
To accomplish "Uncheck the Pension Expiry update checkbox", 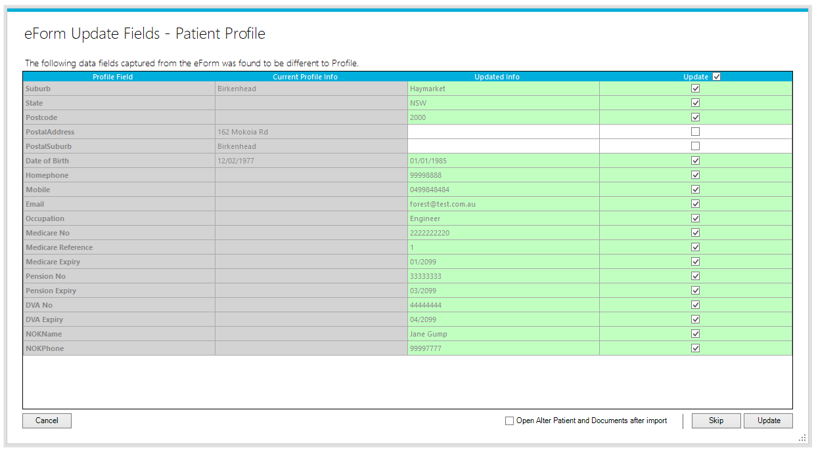I will (695, 291).
